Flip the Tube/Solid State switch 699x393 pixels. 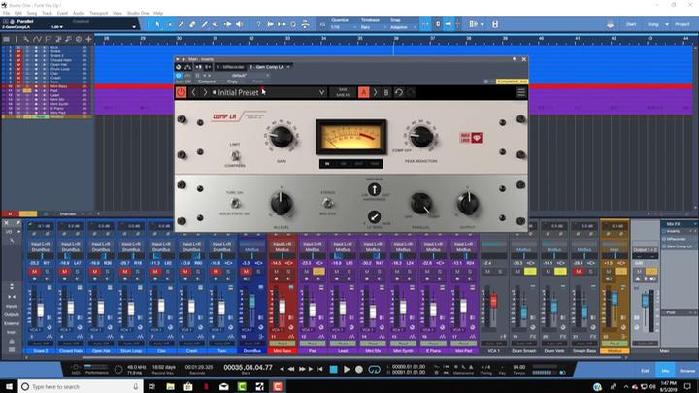(235, 203)
